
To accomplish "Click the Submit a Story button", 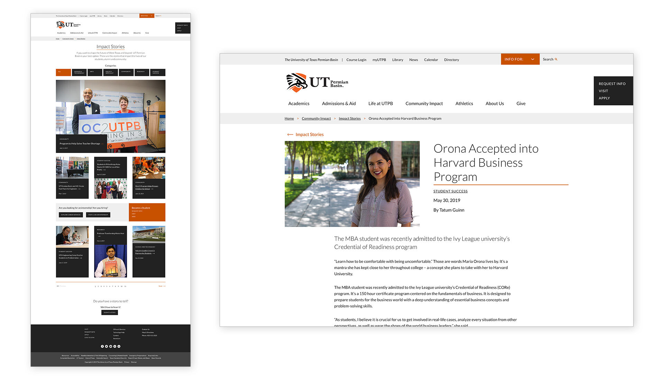I will click(110, 312).
